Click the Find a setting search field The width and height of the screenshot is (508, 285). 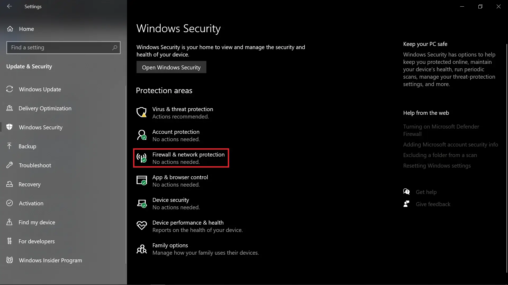[63, 47]
